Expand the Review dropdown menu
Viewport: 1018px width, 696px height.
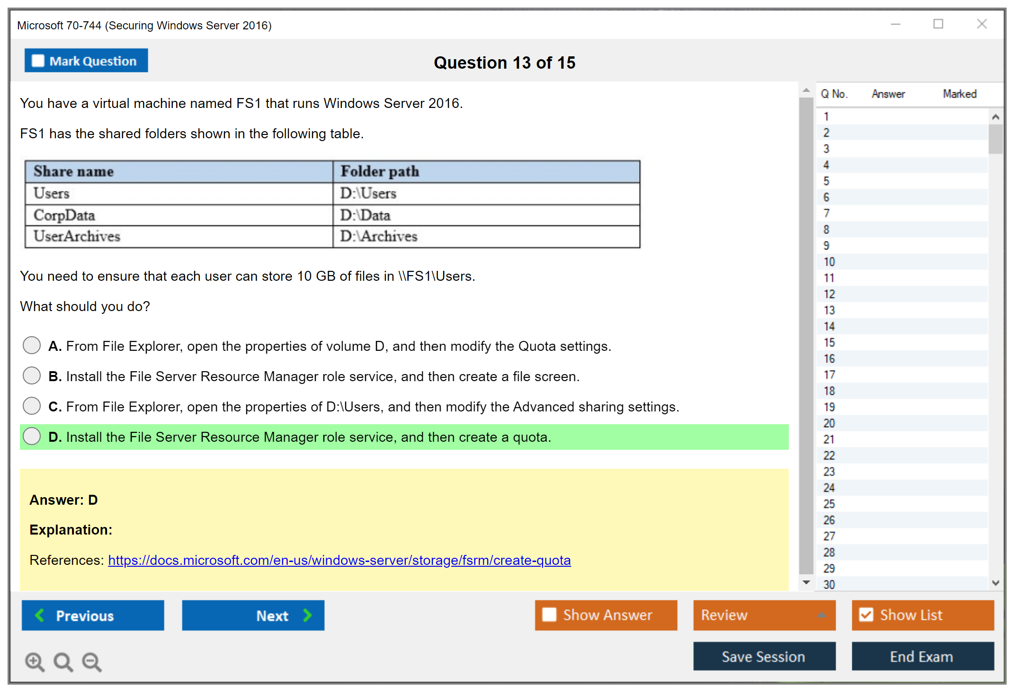point(822,615)
